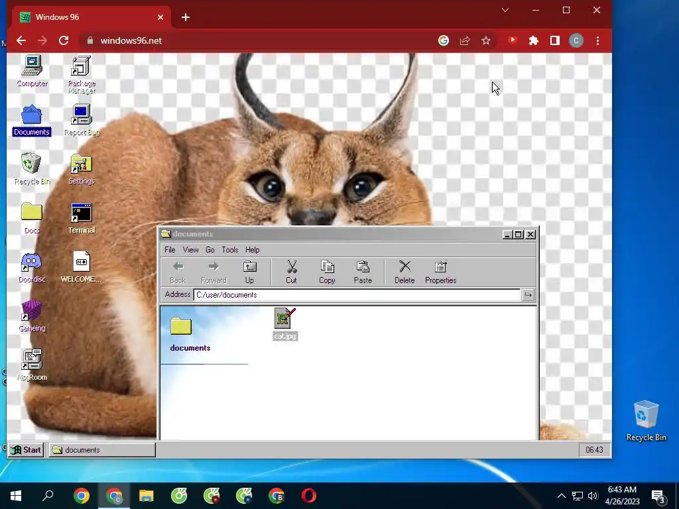679x509 pixels.
Task: Launch the Terminal desktop icon
Action: click(x=82, y=218)
